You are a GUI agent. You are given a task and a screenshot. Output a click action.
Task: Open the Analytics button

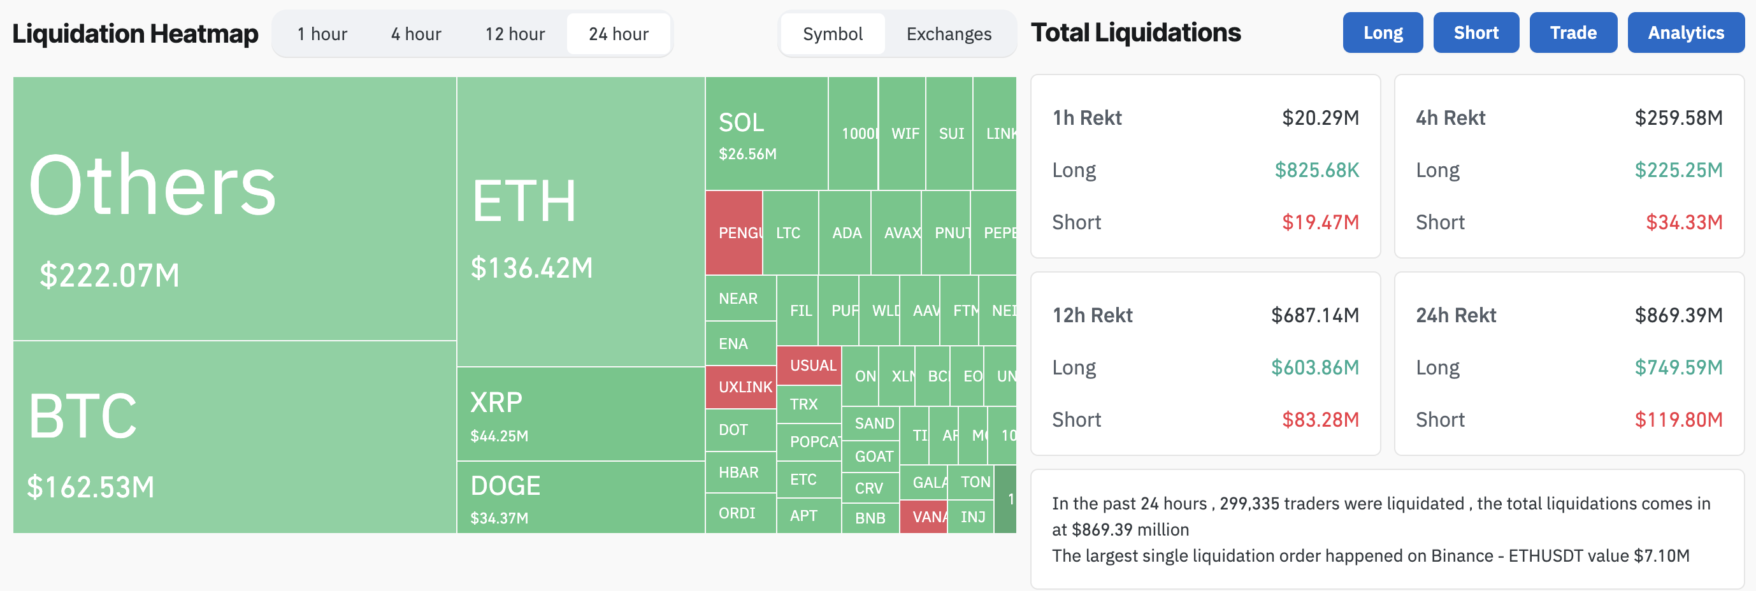tap(1685, 32)
